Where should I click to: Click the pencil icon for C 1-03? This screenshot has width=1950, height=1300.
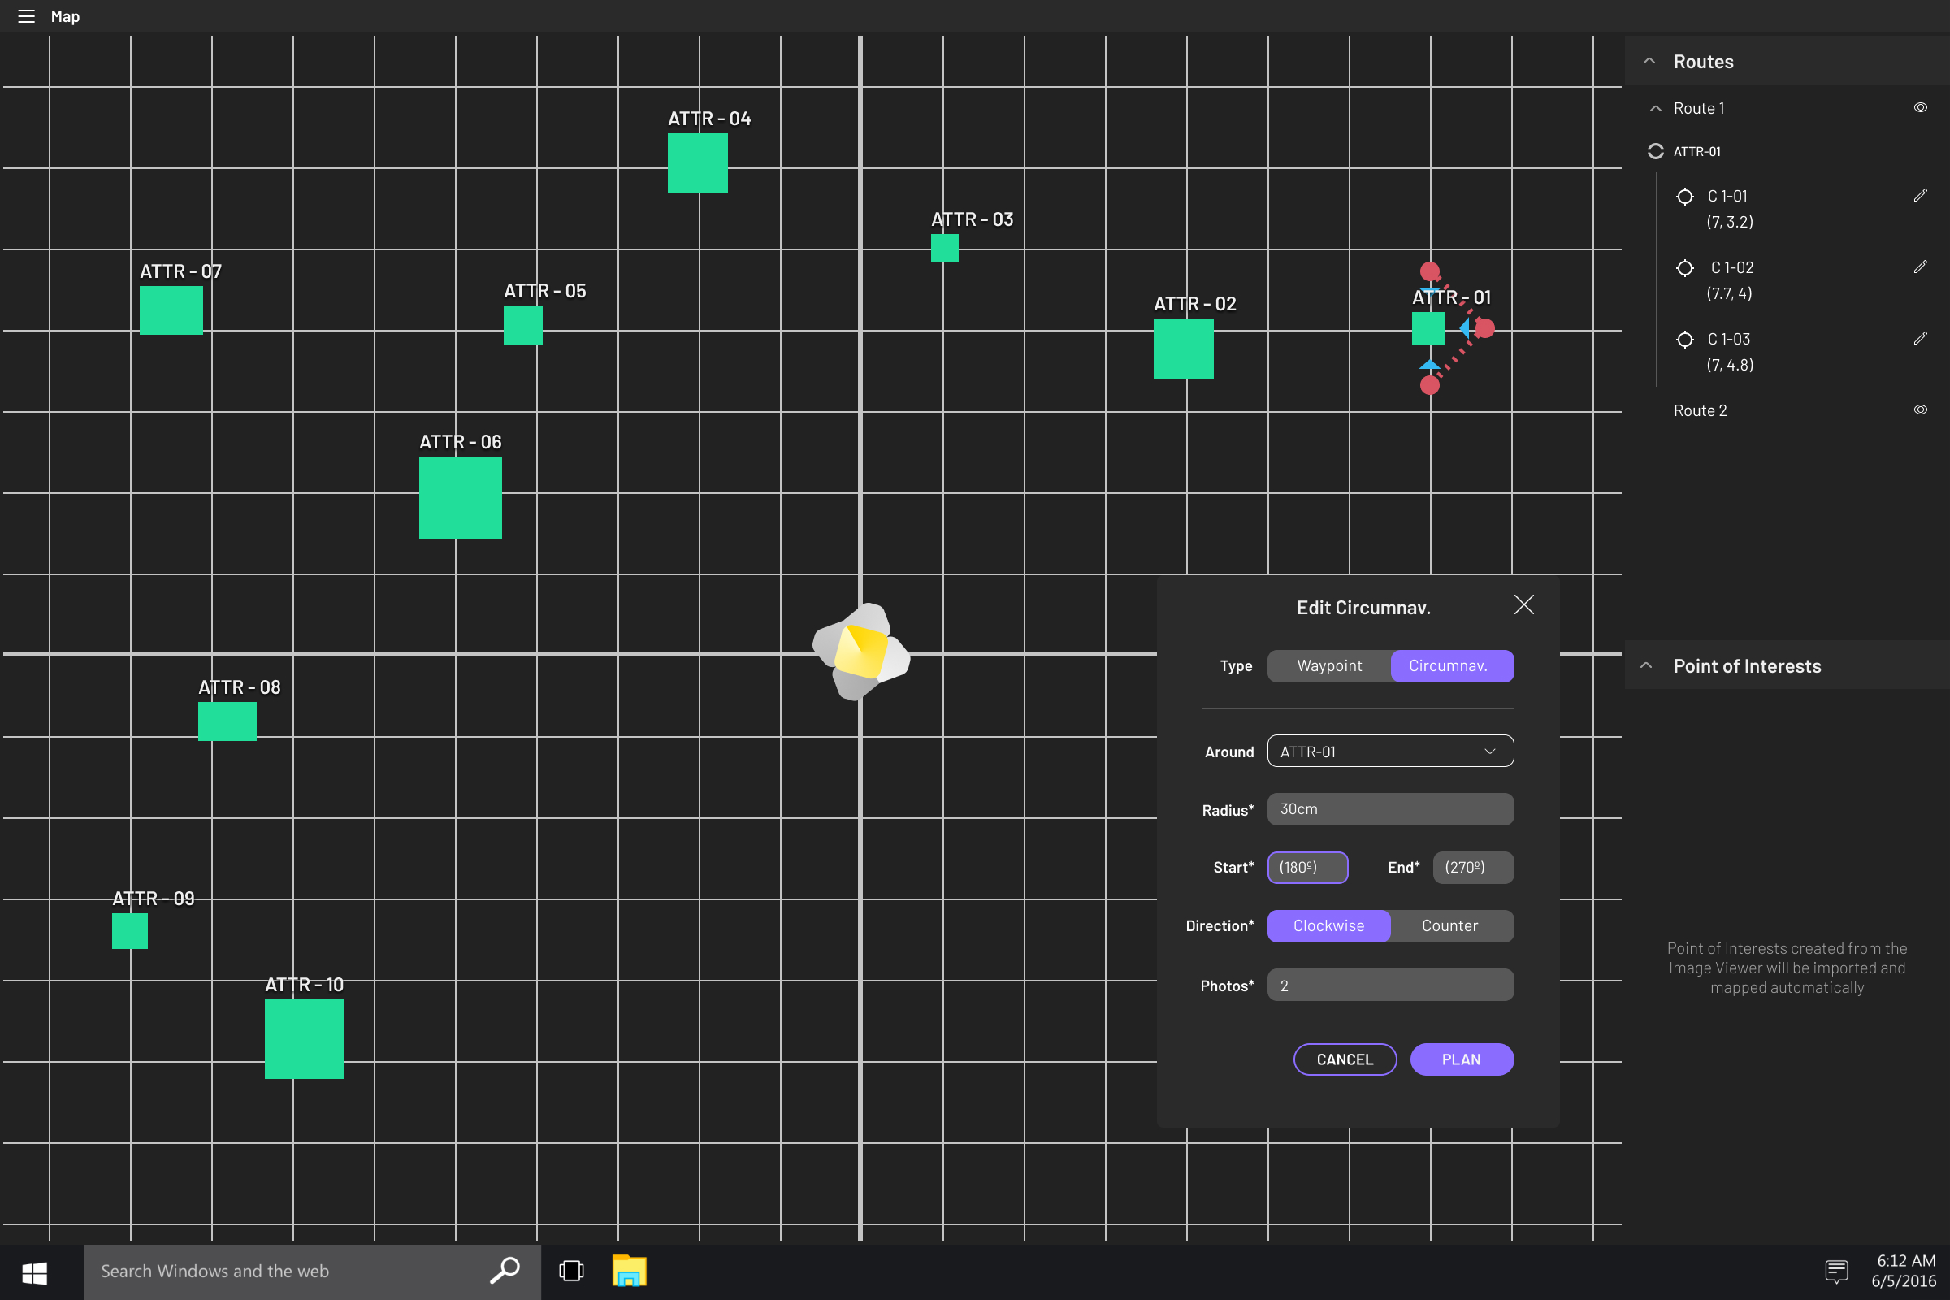tap(1919, 338)
